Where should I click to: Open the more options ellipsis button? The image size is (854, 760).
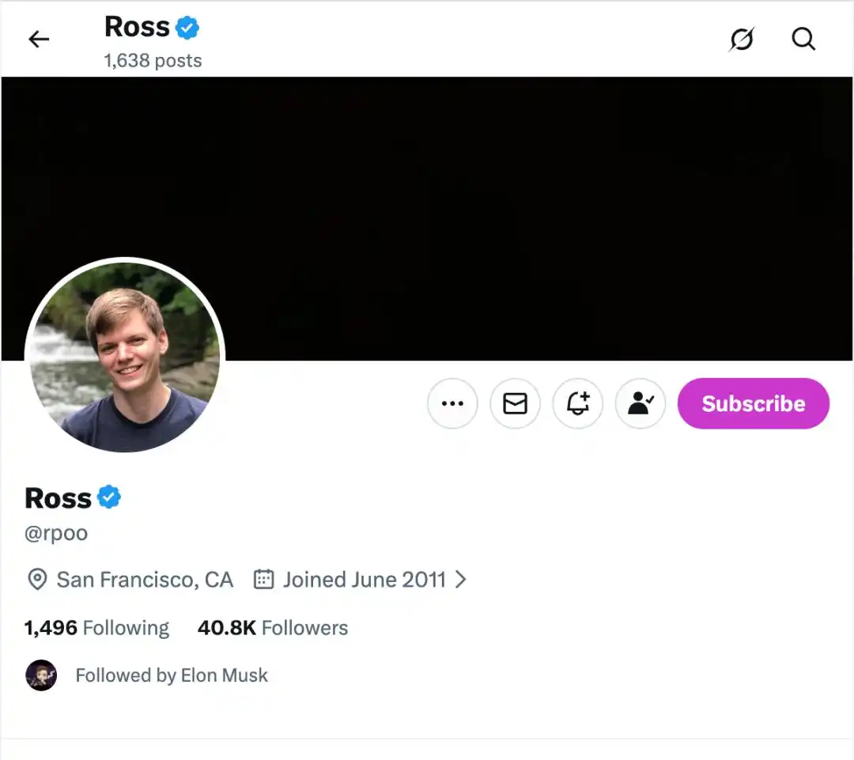click(452, 403)
